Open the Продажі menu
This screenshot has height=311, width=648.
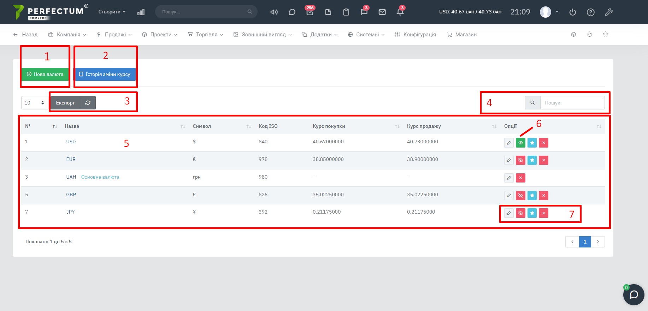pyautogui.click(x=114, y=35)
